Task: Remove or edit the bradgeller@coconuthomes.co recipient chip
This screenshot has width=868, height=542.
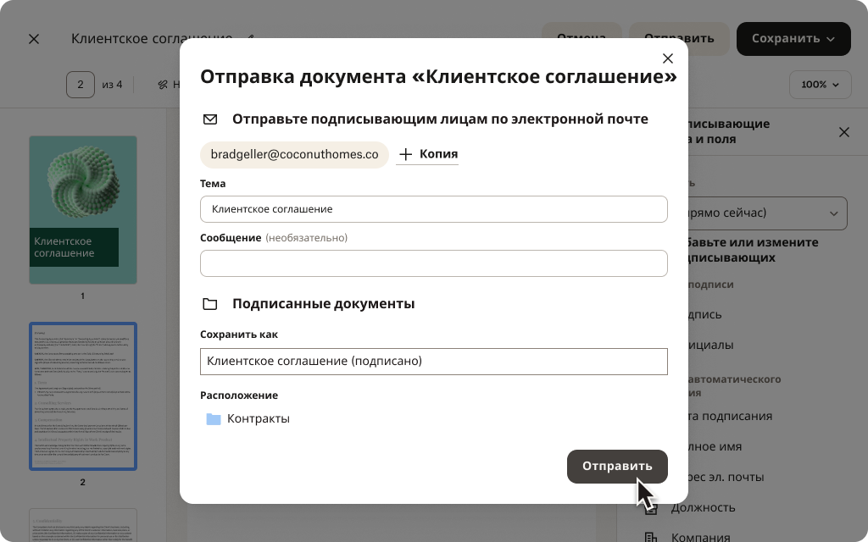Action: pyautogui.click(x=294, y=154)
